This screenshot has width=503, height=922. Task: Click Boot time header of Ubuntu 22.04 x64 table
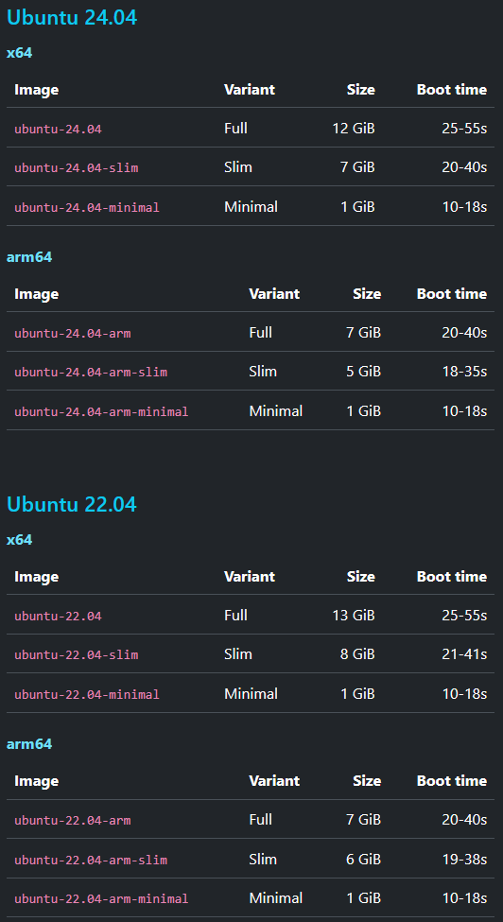(x=452, y=576)
